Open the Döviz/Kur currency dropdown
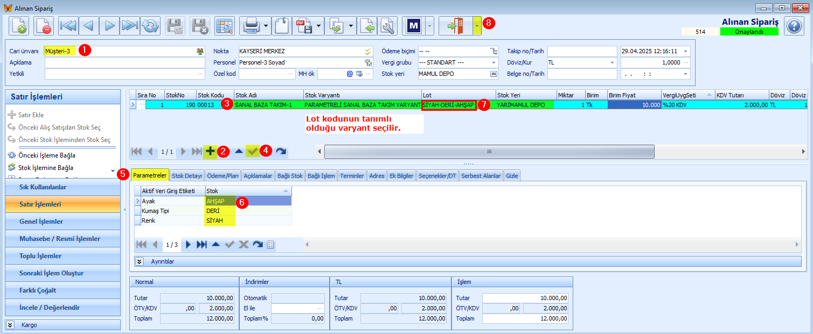This screenshot has width=813, height=334. [613, 62]
